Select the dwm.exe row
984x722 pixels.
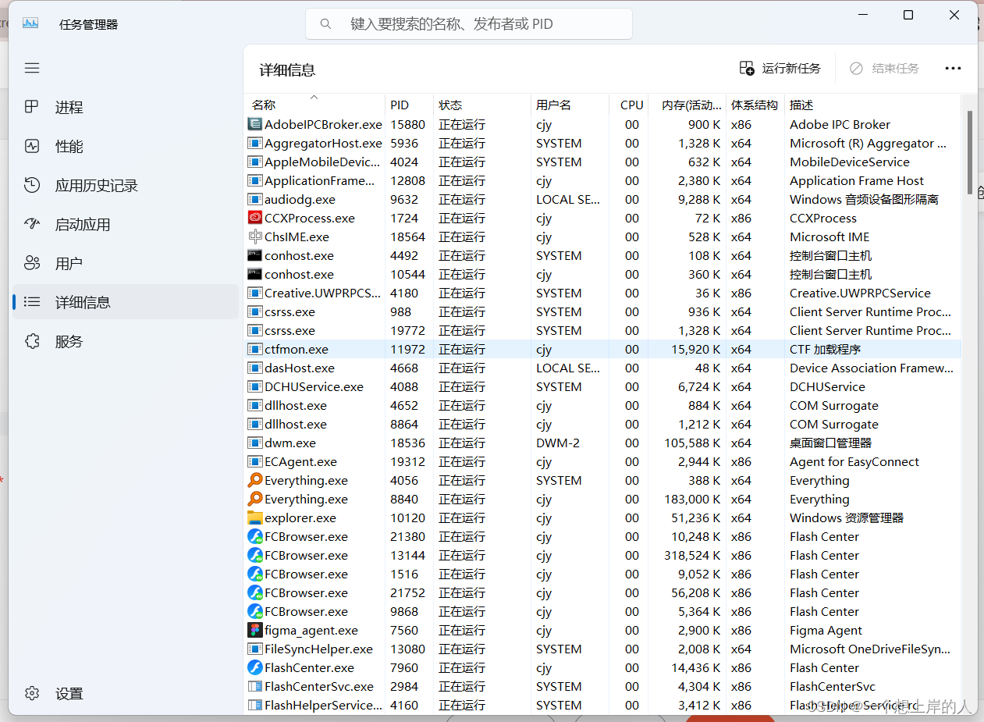pyautogui.click(x=602, y=443)
